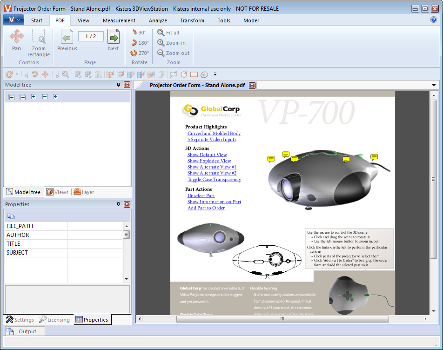Click Collapse all icon in Model tree toolbar

click(x=23, y=97)
